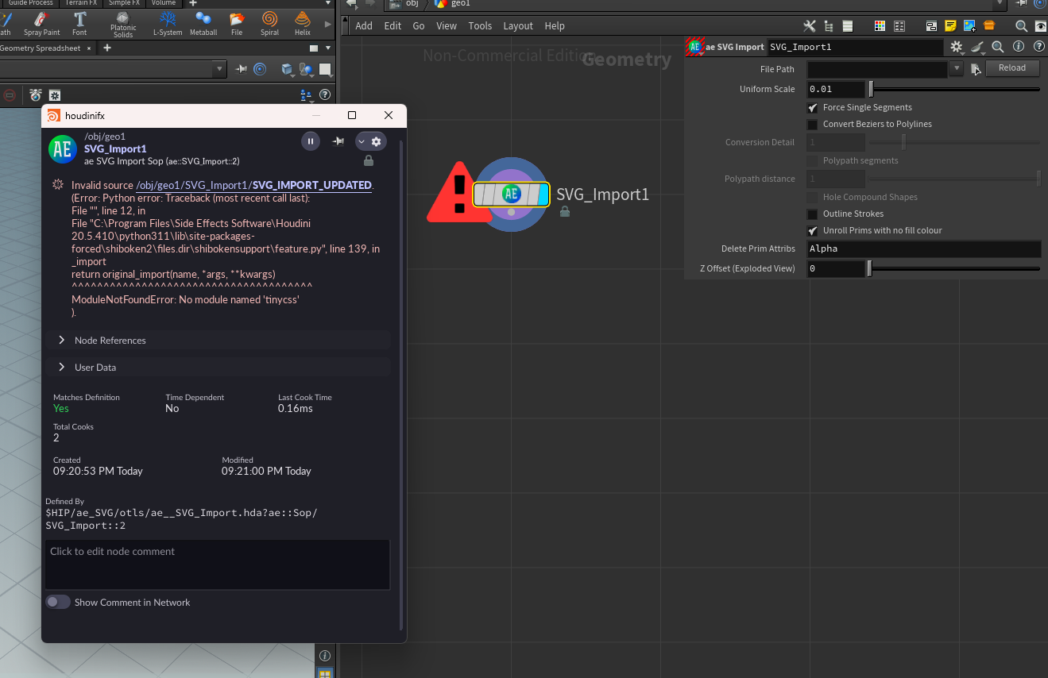This screenshot has width=1048, height=678.
Task: Add background image in network editor
Action: pyautogui.click(x=969, y=26)
